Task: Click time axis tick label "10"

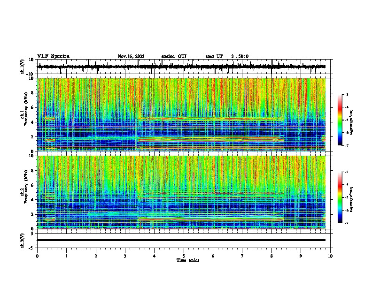Action: click(330, 256)
